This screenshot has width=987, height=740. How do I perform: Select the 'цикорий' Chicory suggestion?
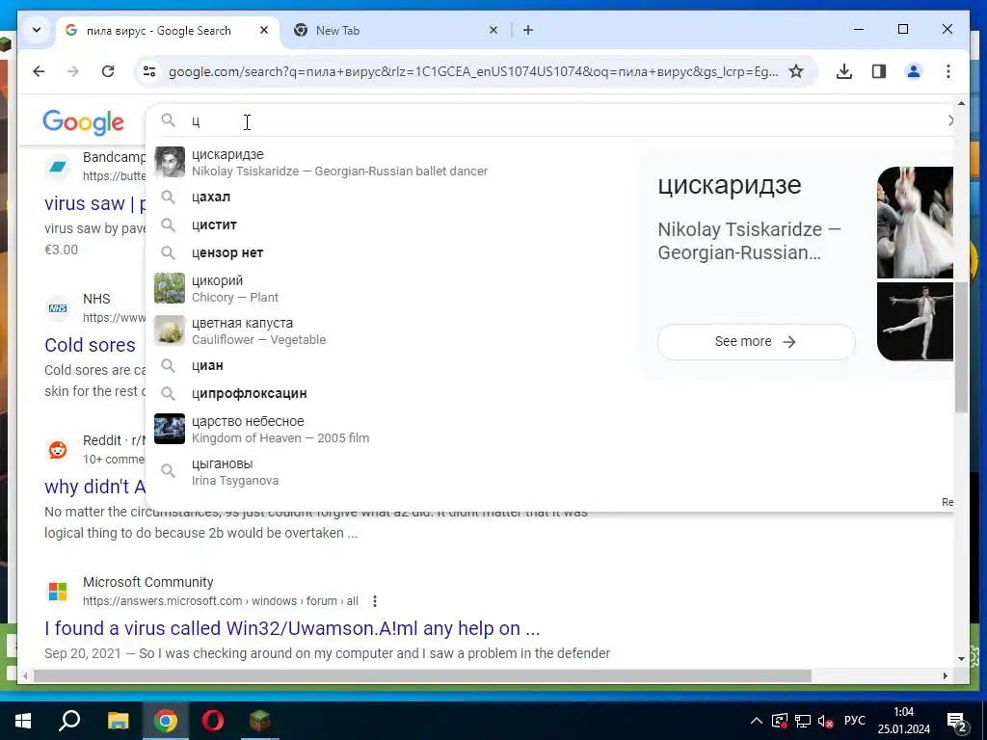pos(392,289)
